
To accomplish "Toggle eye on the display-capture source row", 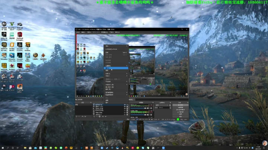I will tap(125, 107).
